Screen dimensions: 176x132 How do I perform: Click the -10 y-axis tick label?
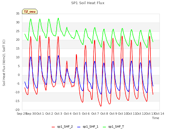(x=17, y=92)
